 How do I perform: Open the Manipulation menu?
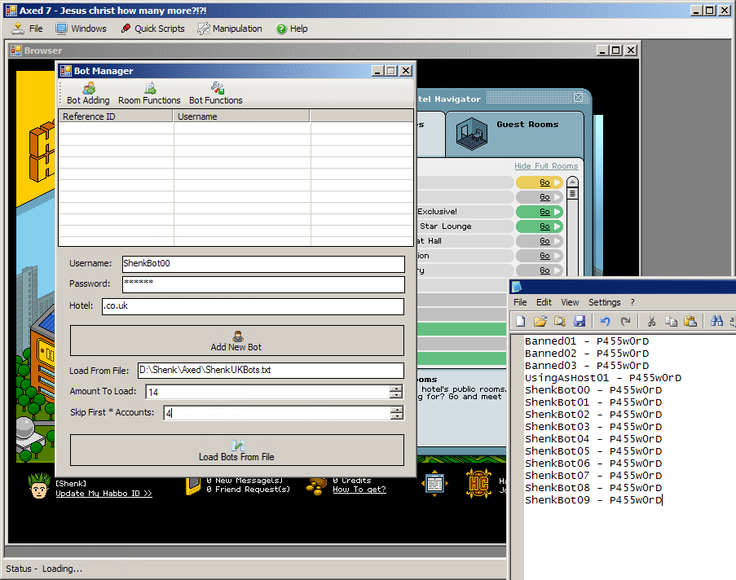click(x=230, y=29)
